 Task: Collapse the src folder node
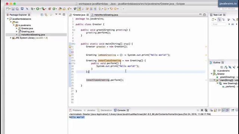point(11,22)
